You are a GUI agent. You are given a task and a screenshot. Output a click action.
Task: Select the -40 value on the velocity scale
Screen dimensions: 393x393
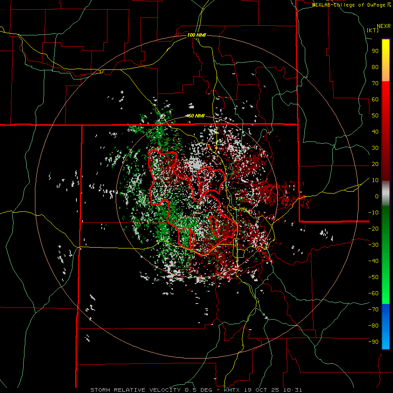tap(373, 261)
